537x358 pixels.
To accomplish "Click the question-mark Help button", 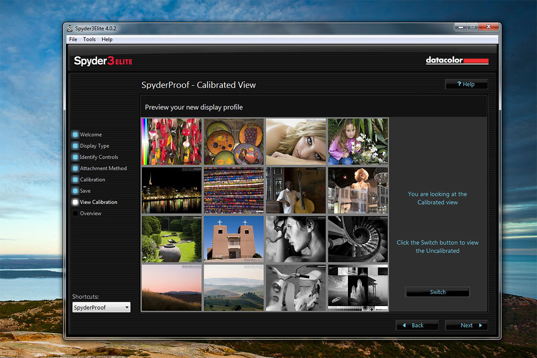I will [x=466, y=84].
